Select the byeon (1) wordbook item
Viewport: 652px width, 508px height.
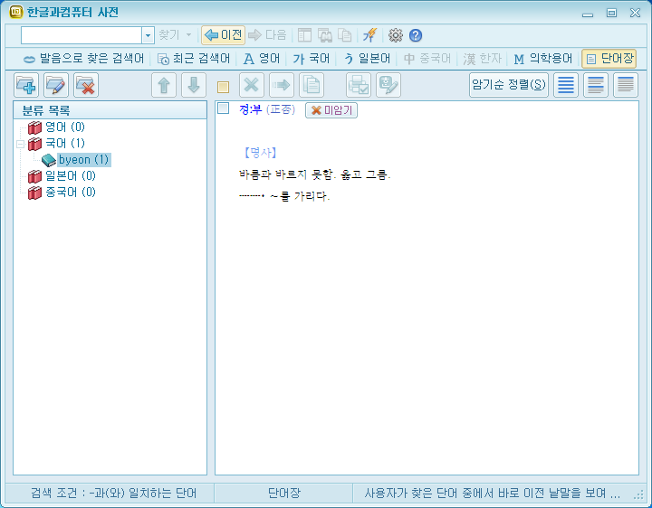pyautogui.click(x=83, y=160)
